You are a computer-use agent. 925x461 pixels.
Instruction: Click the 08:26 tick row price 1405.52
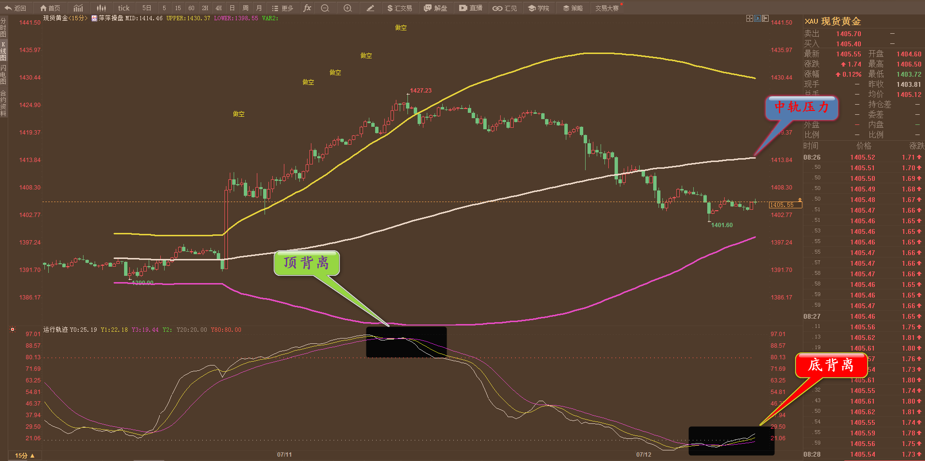click(862, 157)
